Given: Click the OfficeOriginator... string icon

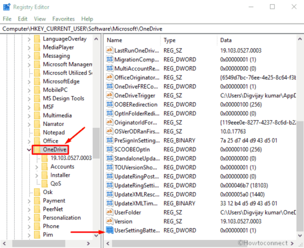Looking at the screenshot, I should pyautogui.click(x=110, y=77).
